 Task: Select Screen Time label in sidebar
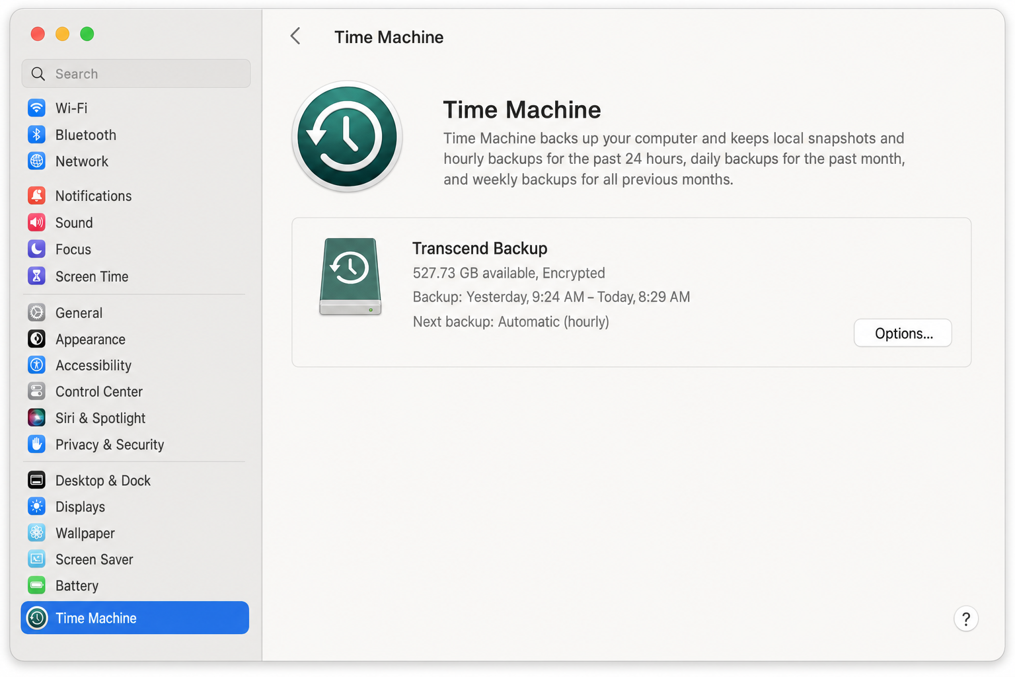point(92,276)
